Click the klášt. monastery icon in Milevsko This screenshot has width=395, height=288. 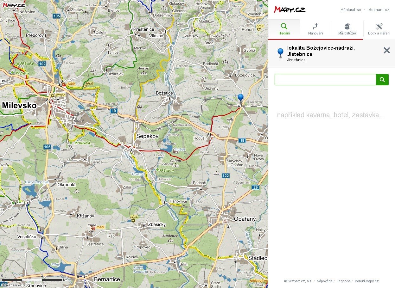point(64,84)
